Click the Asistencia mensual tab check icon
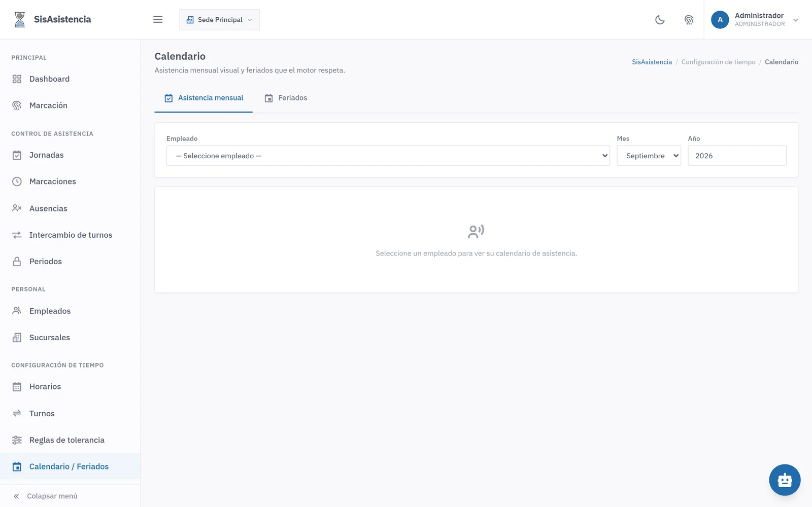812x507 pixels. (168, 98)
